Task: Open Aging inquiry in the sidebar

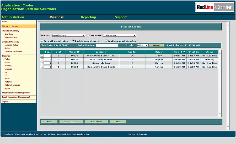Action: pyautogui.click(x=7, y=88)
